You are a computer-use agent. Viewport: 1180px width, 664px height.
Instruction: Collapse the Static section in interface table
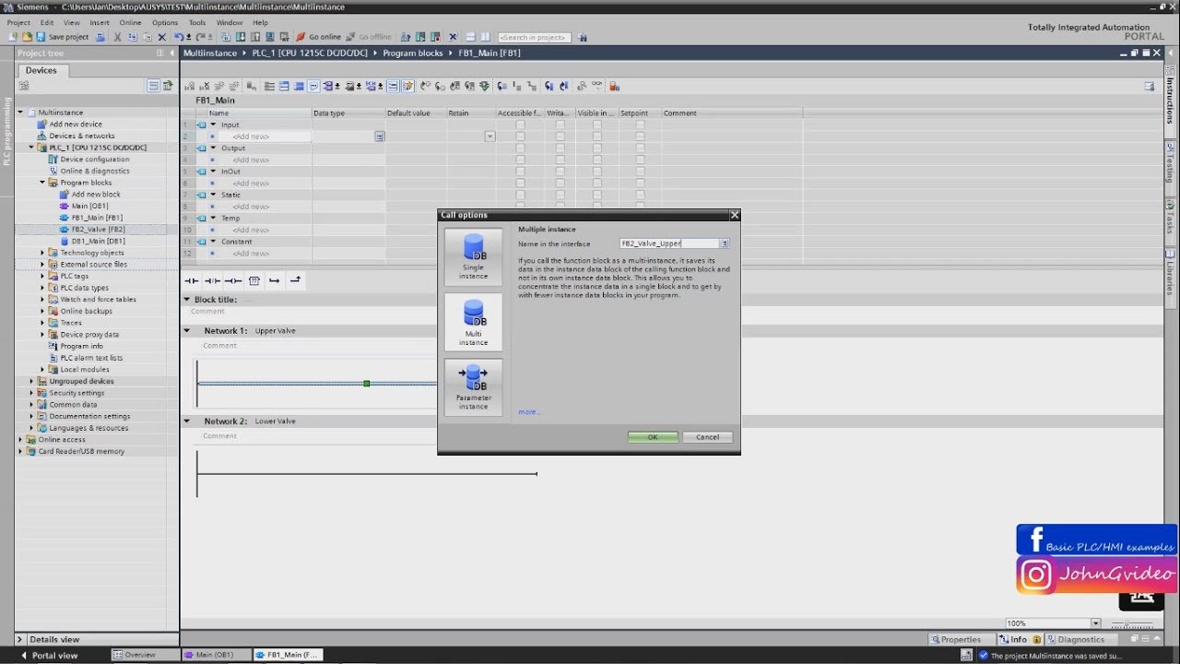pyautogui.click(x=213, y=195)
